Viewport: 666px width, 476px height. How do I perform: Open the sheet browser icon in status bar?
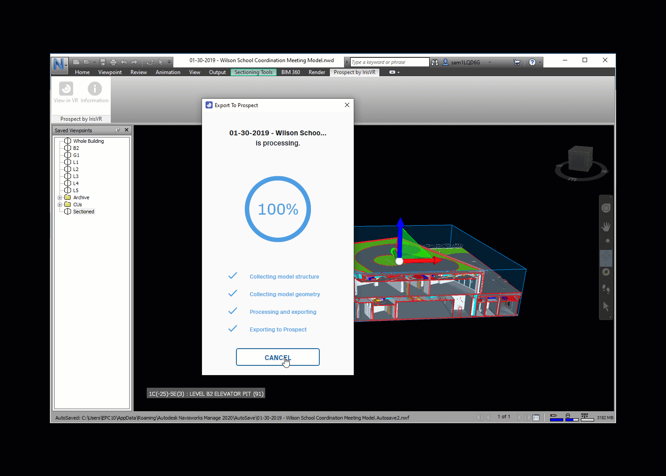[x=536, y=417]
